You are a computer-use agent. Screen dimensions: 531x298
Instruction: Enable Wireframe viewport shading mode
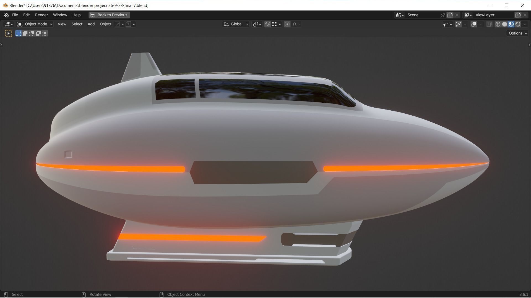tap(498, 24)
